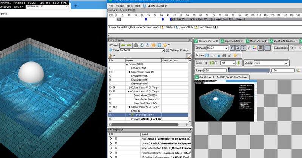Expand the Colour Pass #3 node

(129, 107)
